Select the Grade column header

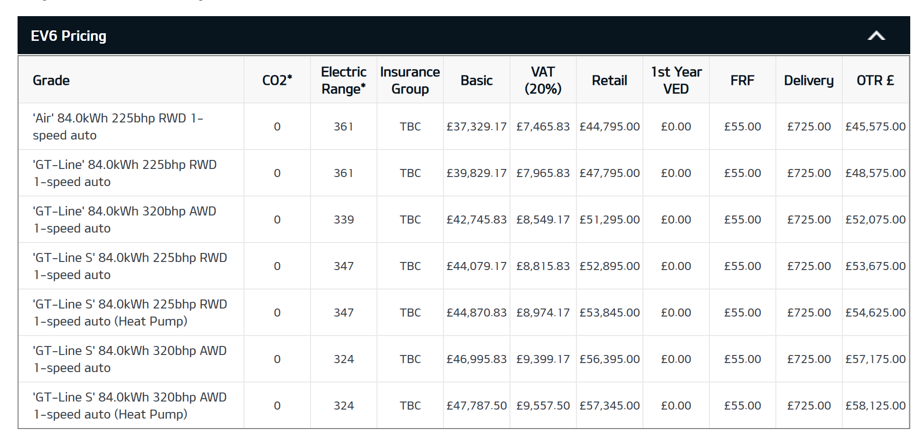(51, 81)
